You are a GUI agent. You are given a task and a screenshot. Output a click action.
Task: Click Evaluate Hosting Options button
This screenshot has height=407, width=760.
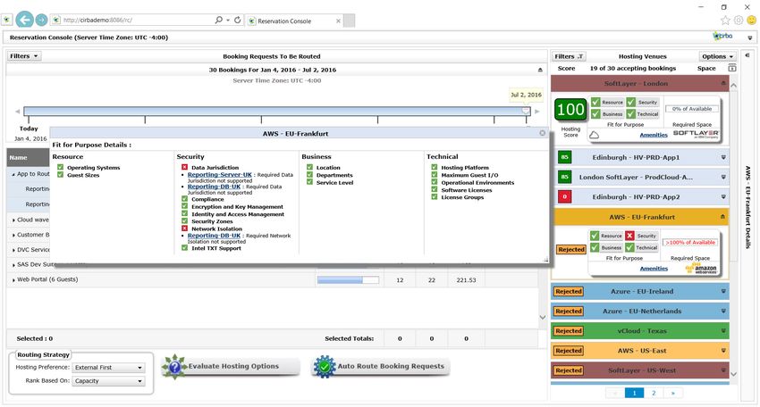[x=230, y=366]
